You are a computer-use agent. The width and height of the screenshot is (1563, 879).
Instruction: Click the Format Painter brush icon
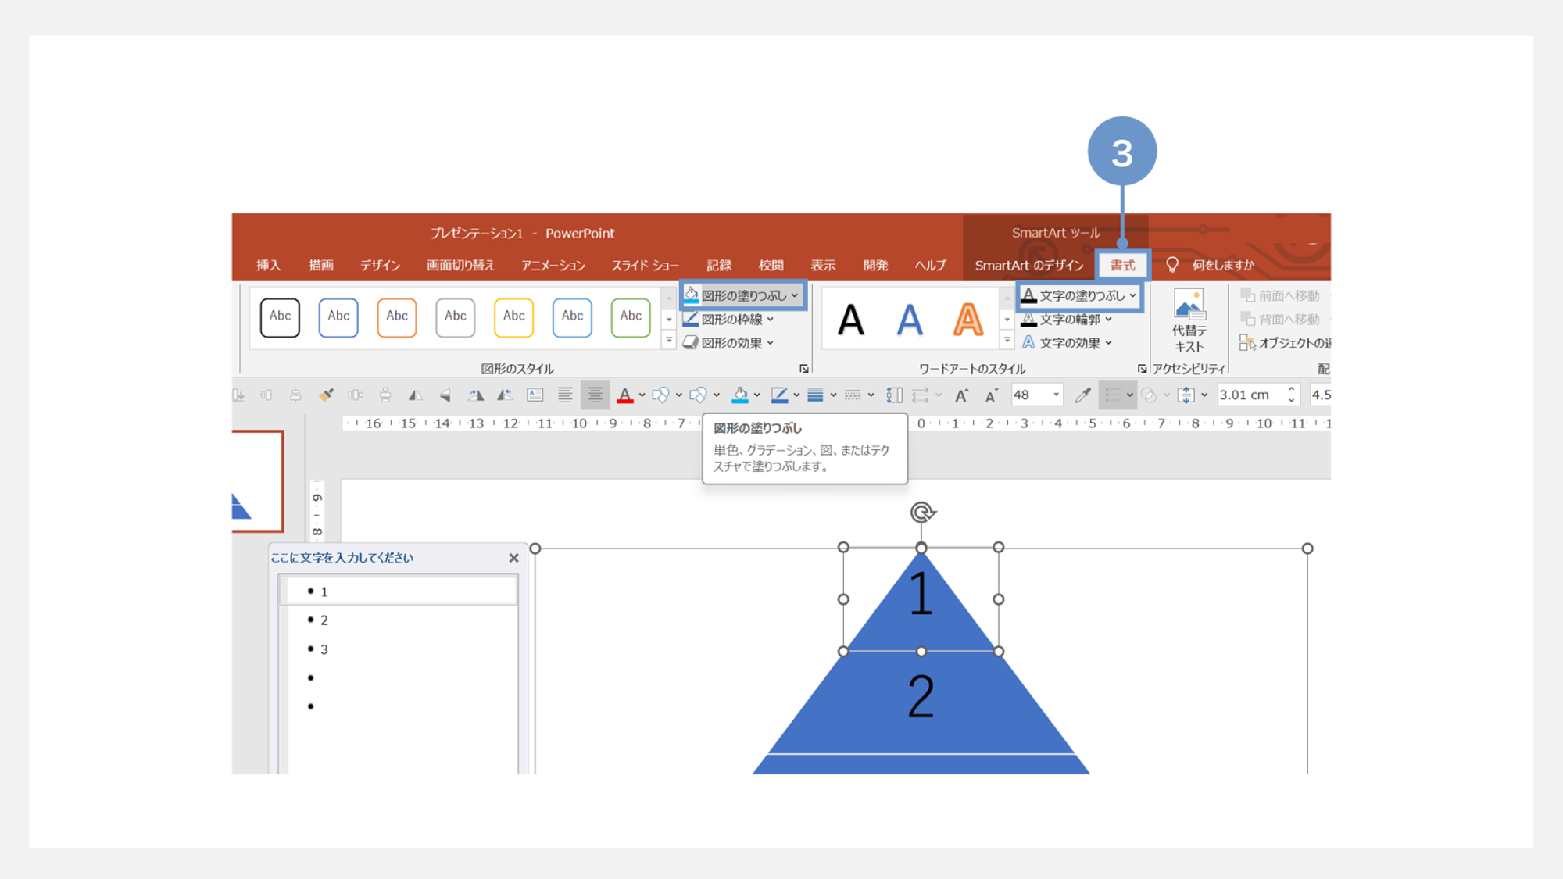[x=326, y=395]
